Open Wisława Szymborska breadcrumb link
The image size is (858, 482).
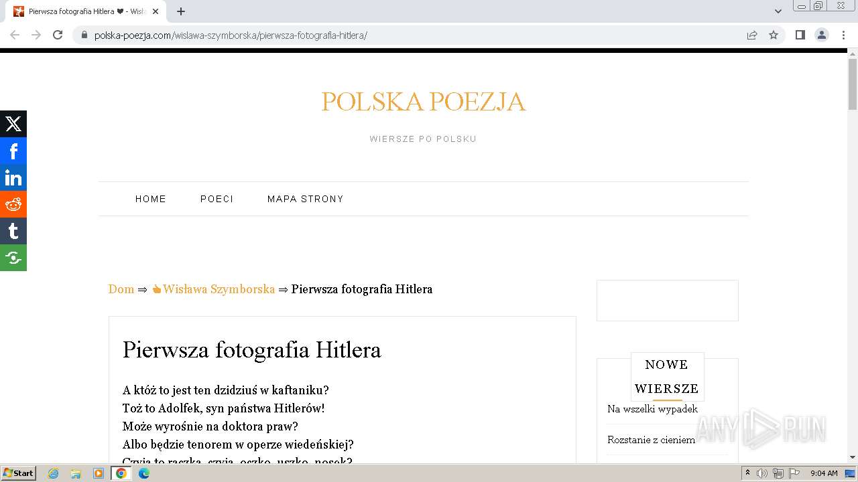(214, 289)
